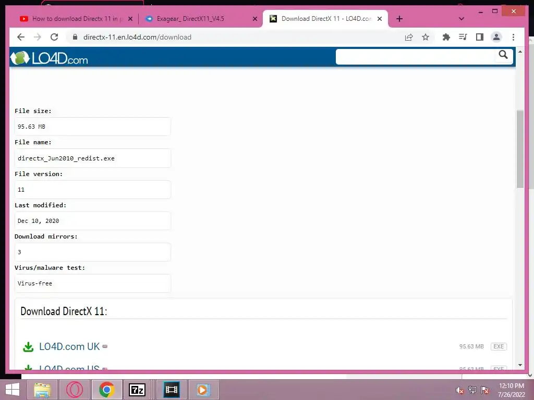Open the media control icon
The width and height of the screenshot is (534, 400).
pyautogui.click(x=463, y=37)
